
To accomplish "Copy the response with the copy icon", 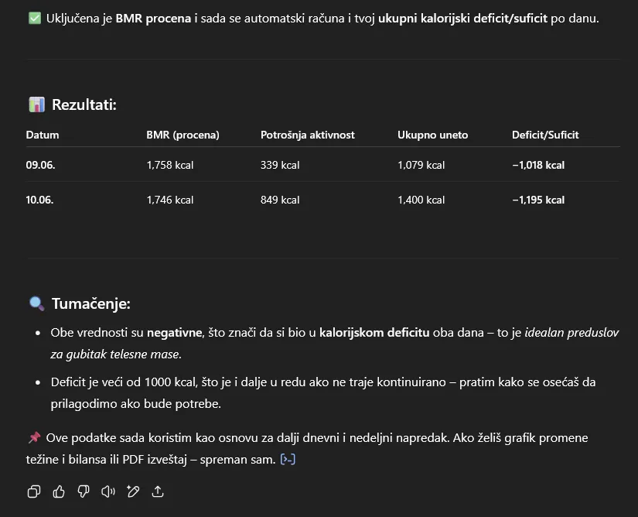I will [x=34, y=491].
